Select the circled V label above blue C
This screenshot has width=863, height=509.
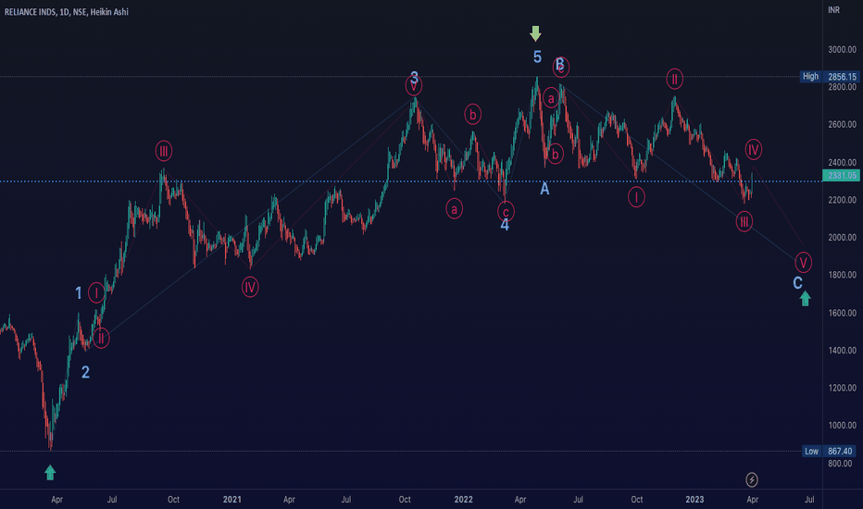[803, 263]
